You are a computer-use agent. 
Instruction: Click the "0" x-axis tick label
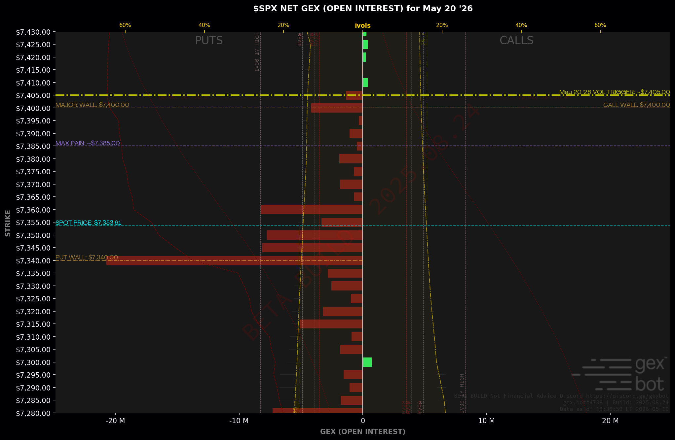click(363, 421)
